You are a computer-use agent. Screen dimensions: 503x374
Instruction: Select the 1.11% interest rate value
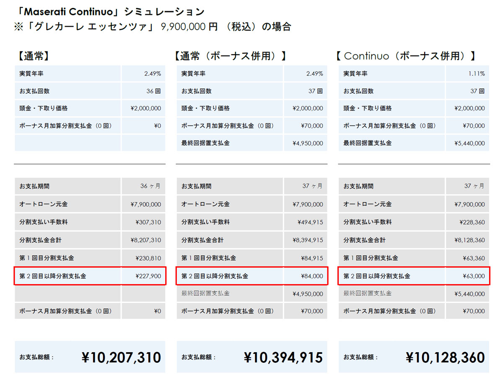(x=477, y=74)
